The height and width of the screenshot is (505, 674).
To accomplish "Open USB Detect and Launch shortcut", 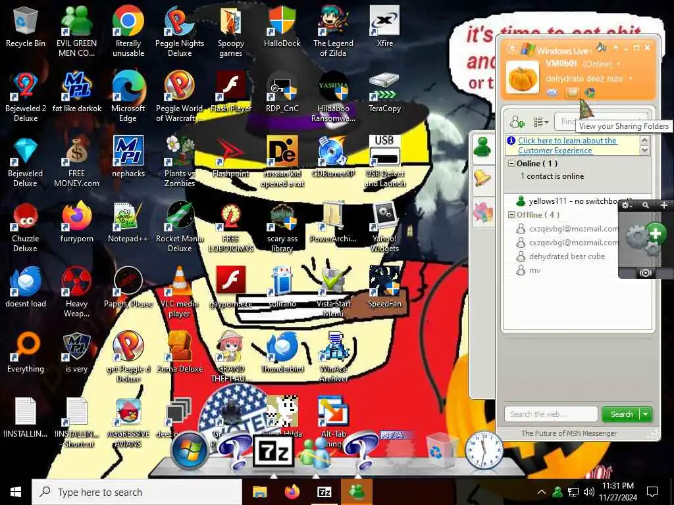I will pyautogui.click(x=384, y=162).
